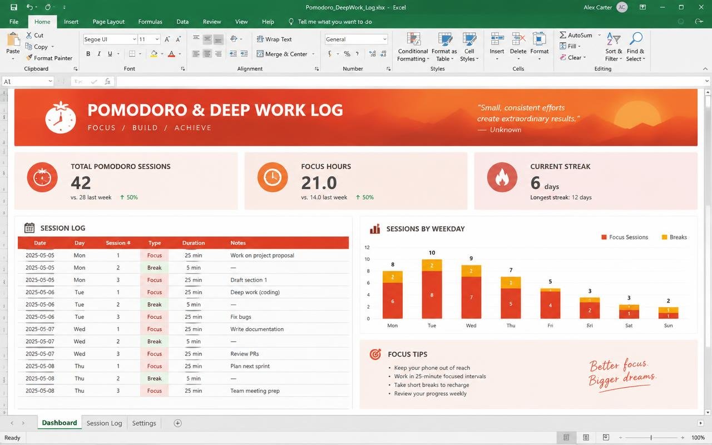Image resolution: width=712 pixels, height=445 pixels.
Task: Open the font name dropdown Segoe UI
Action: (134, 39)
